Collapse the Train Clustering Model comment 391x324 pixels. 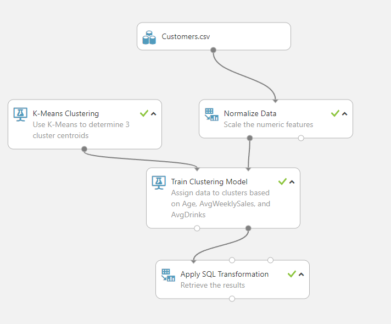(x=292, y=182)
